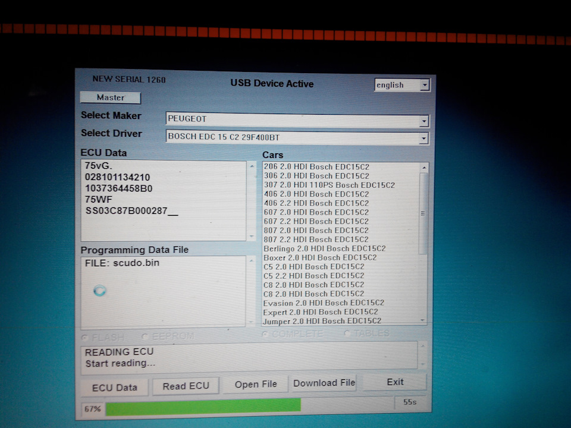Click the Cars list scroll up arrow
This screenshot has height=428, width=571.
(x=424, y=168)
